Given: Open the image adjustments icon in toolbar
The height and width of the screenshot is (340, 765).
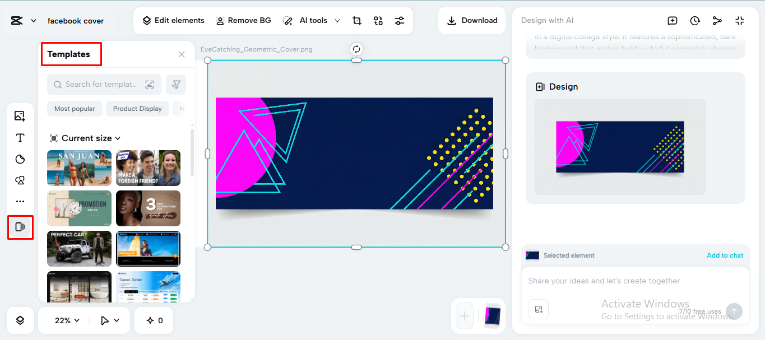Looking at the screenshot, I should (x=400, y=20).
